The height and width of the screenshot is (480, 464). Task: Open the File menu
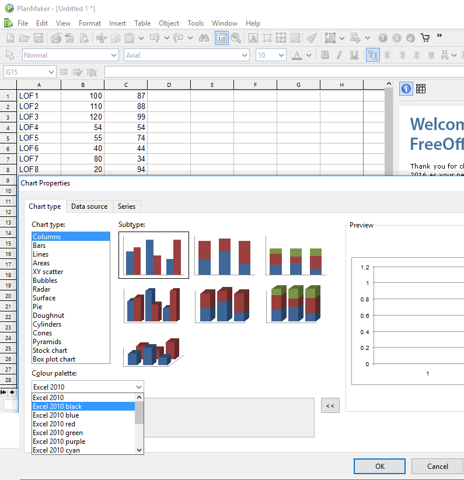pyautogui.click(x=23, y=23)
